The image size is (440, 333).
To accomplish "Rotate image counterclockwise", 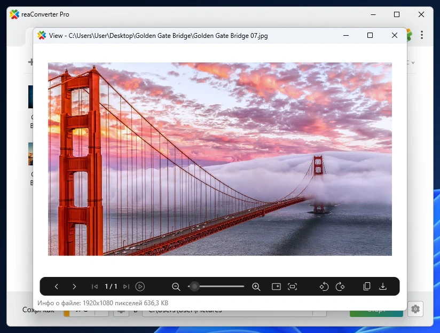I will (324, 287).
